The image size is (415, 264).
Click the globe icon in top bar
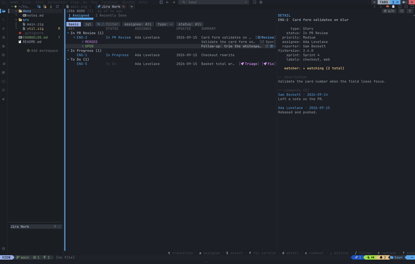coord(261,2)
